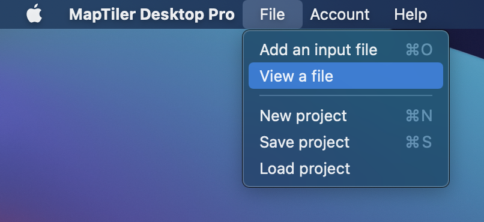Click the blank space right of Load project
Image resolution: width=484 pixels, height=222 pixels.
point(397,169)
